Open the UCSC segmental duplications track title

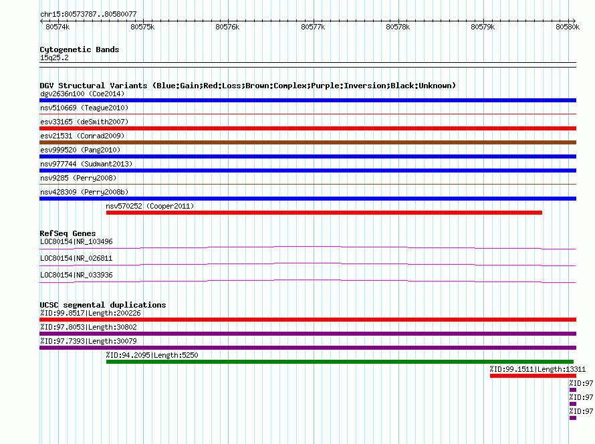tap(103, 305)
